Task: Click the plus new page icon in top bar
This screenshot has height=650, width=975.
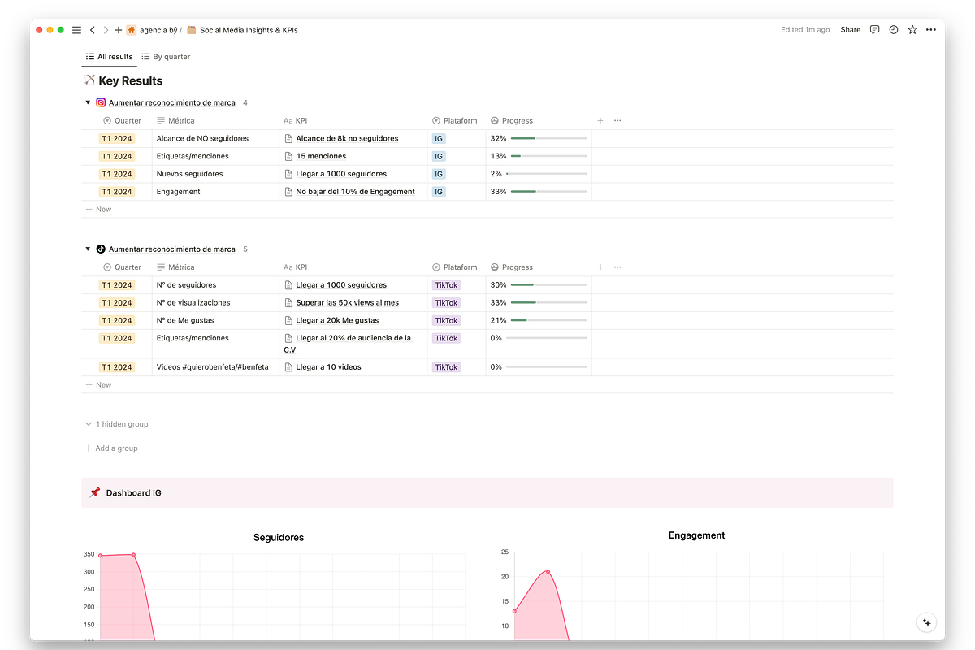Action: point(119,30)
